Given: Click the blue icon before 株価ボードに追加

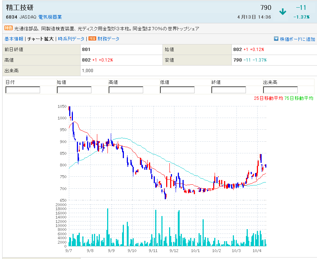Looking at the screenshot, I should (276, 39).
